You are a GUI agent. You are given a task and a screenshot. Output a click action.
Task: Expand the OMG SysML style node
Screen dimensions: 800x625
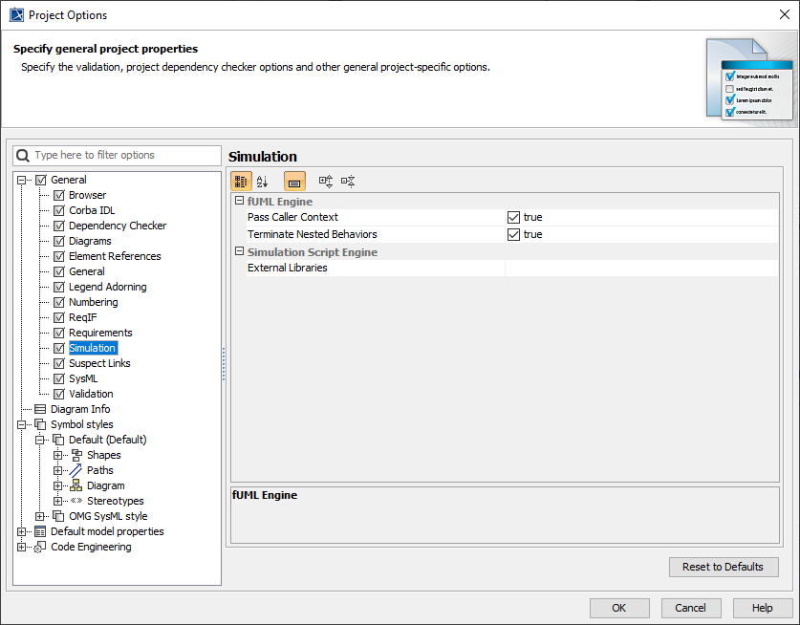pos(40,516)
